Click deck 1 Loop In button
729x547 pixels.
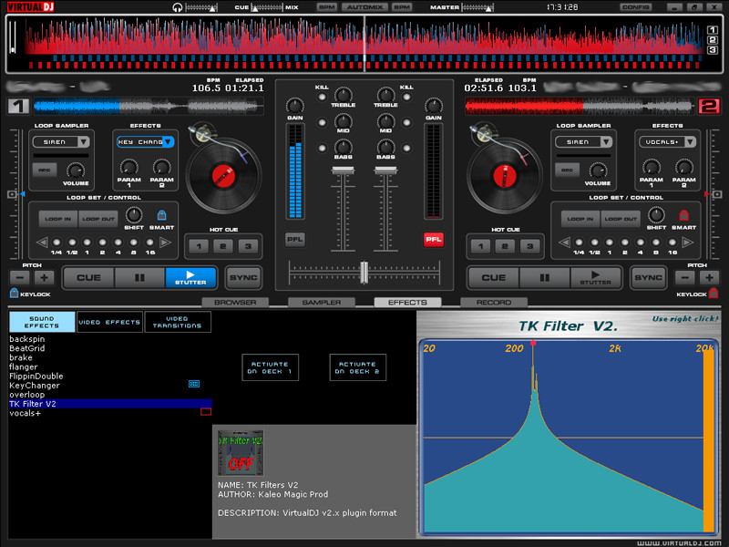click(x=58, y=219)
